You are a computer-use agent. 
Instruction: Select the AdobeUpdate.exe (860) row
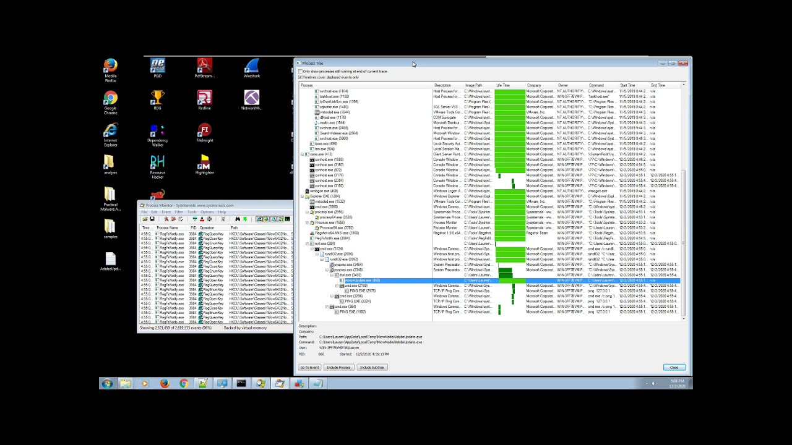click(489, 281)
